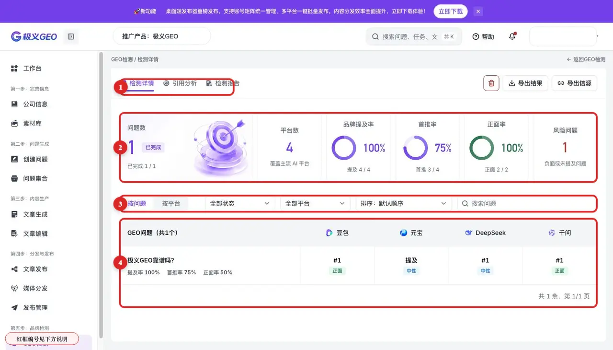The width and height of the screenshot is (613, 350).
Task: Click the 发布管理 paper-plane icon
Action: tap(14, 307)
